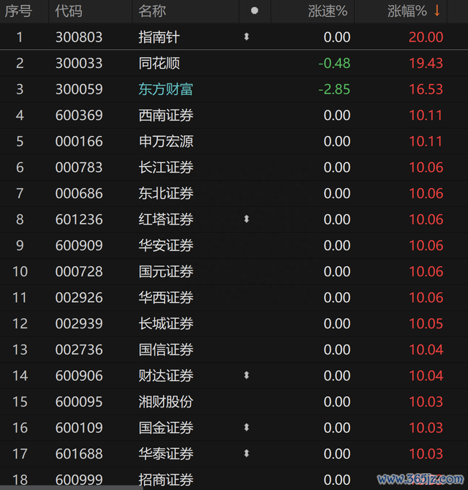Click the marker icon beside 华泰证券
The height and width of the screenshot is (490, 468).
(x=246, y=453)
